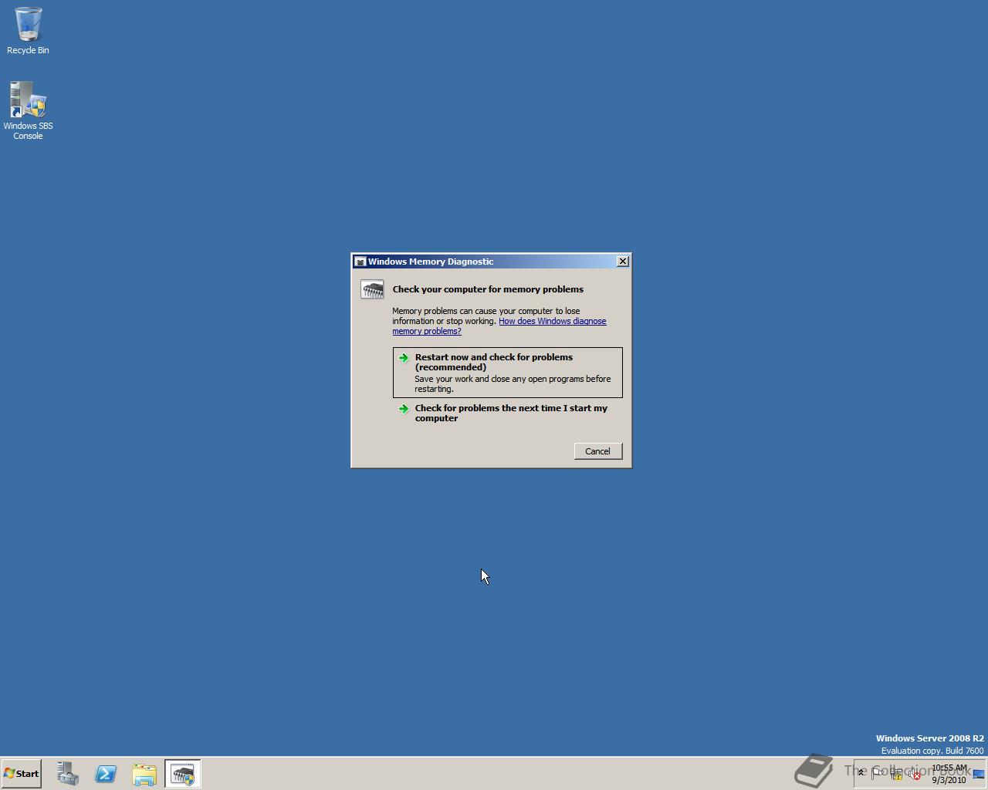Open Windows Explorer from the taskbar
This screenshot has height=790, width=988.
point(144,774)
